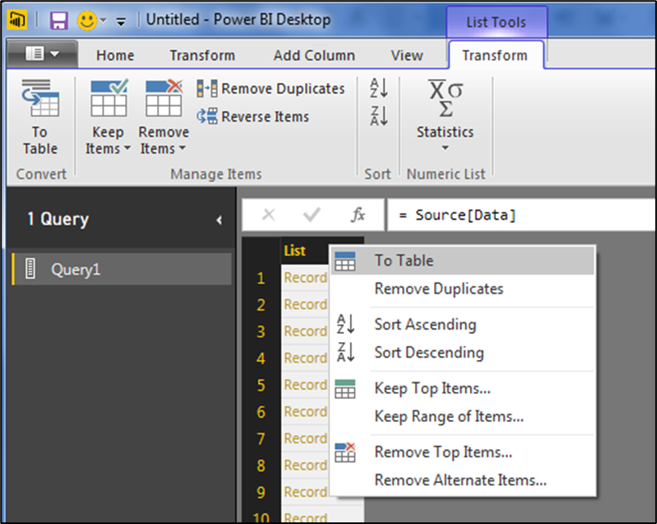The height and width of the screenshot is (524, 657).
Task: Choose Remove Top Items from the context menu
Action: [463, 452]
